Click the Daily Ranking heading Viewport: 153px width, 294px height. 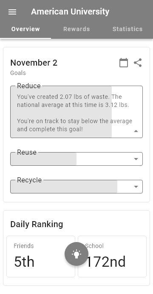[37, 224]
